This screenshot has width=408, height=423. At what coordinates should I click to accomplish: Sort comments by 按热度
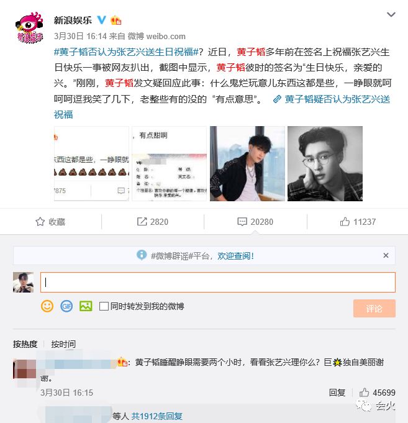pyautogui.click(x=25, y=344)
